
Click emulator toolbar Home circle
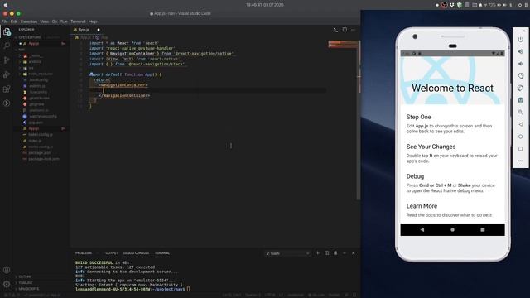(521, 137)
